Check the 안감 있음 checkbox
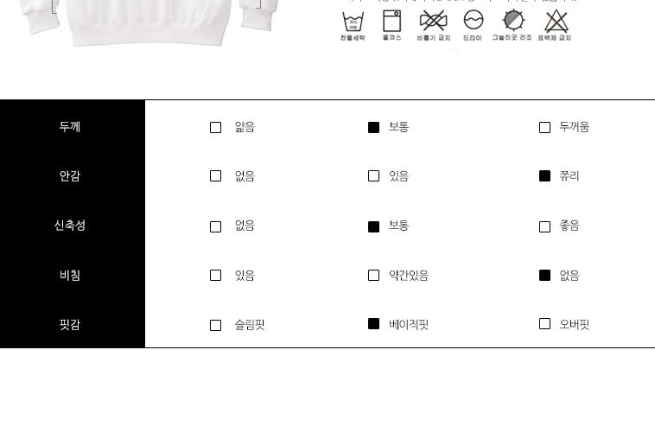Image resolution: width=655 pixels, height=439 pixels. pyautogui.click(x=374, y=175)
